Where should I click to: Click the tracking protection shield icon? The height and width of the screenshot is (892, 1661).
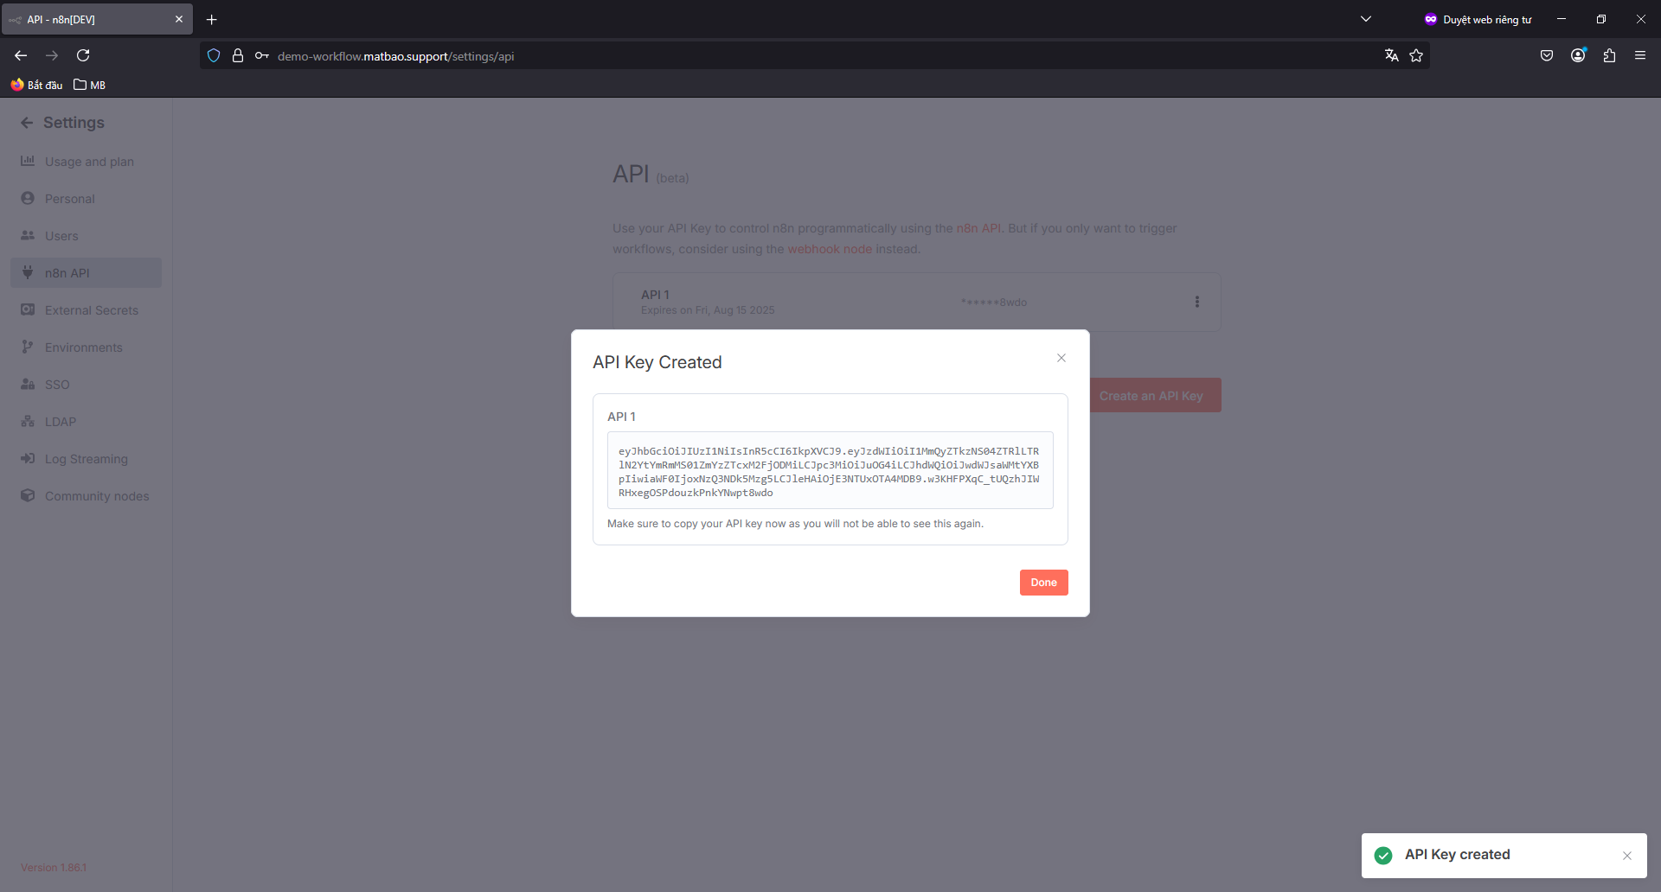coord(214,55)
